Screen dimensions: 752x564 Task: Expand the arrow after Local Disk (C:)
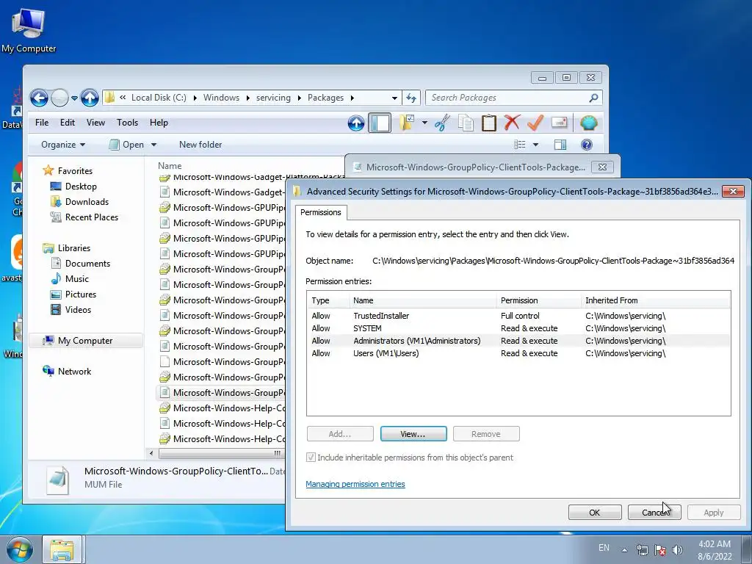click(195, 98)
